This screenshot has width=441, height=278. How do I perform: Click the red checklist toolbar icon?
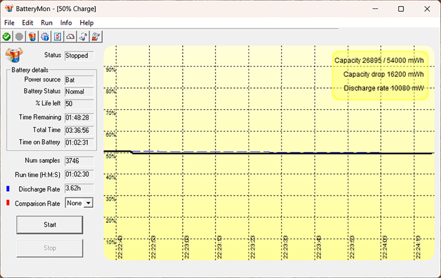click(x=57, y=37)
